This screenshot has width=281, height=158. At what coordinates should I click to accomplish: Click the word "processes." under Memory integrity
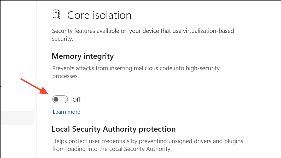click(x=65, y=76)
